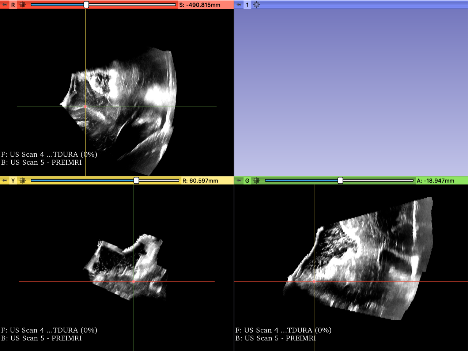The width and height of the screenshot is (468, 351).
Task: Expand the yellow view controller with its pin
Action: 4,180
